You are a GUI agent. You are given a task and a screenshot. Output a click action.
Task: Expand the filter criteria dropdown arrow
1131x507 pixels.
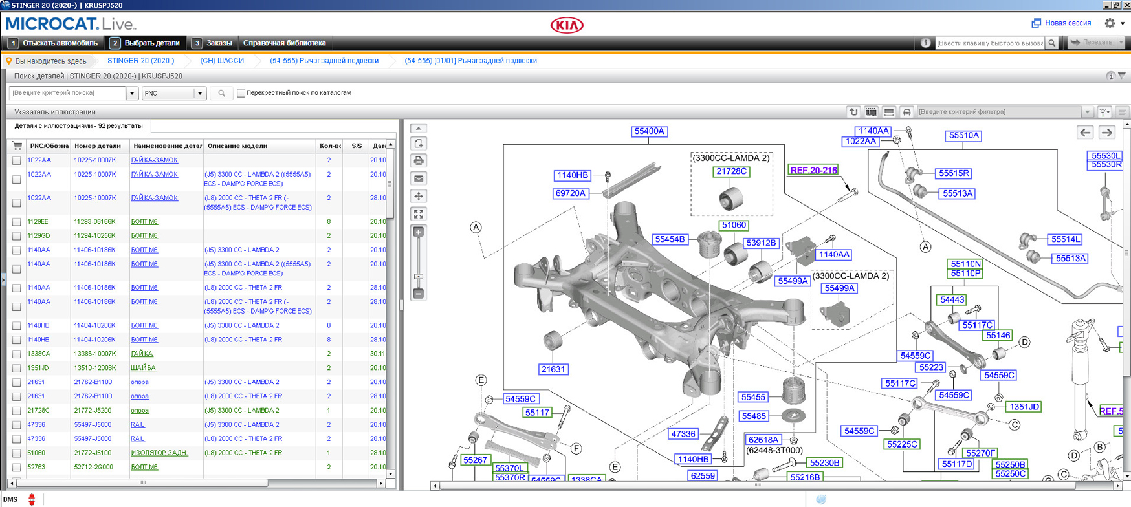1087,112
